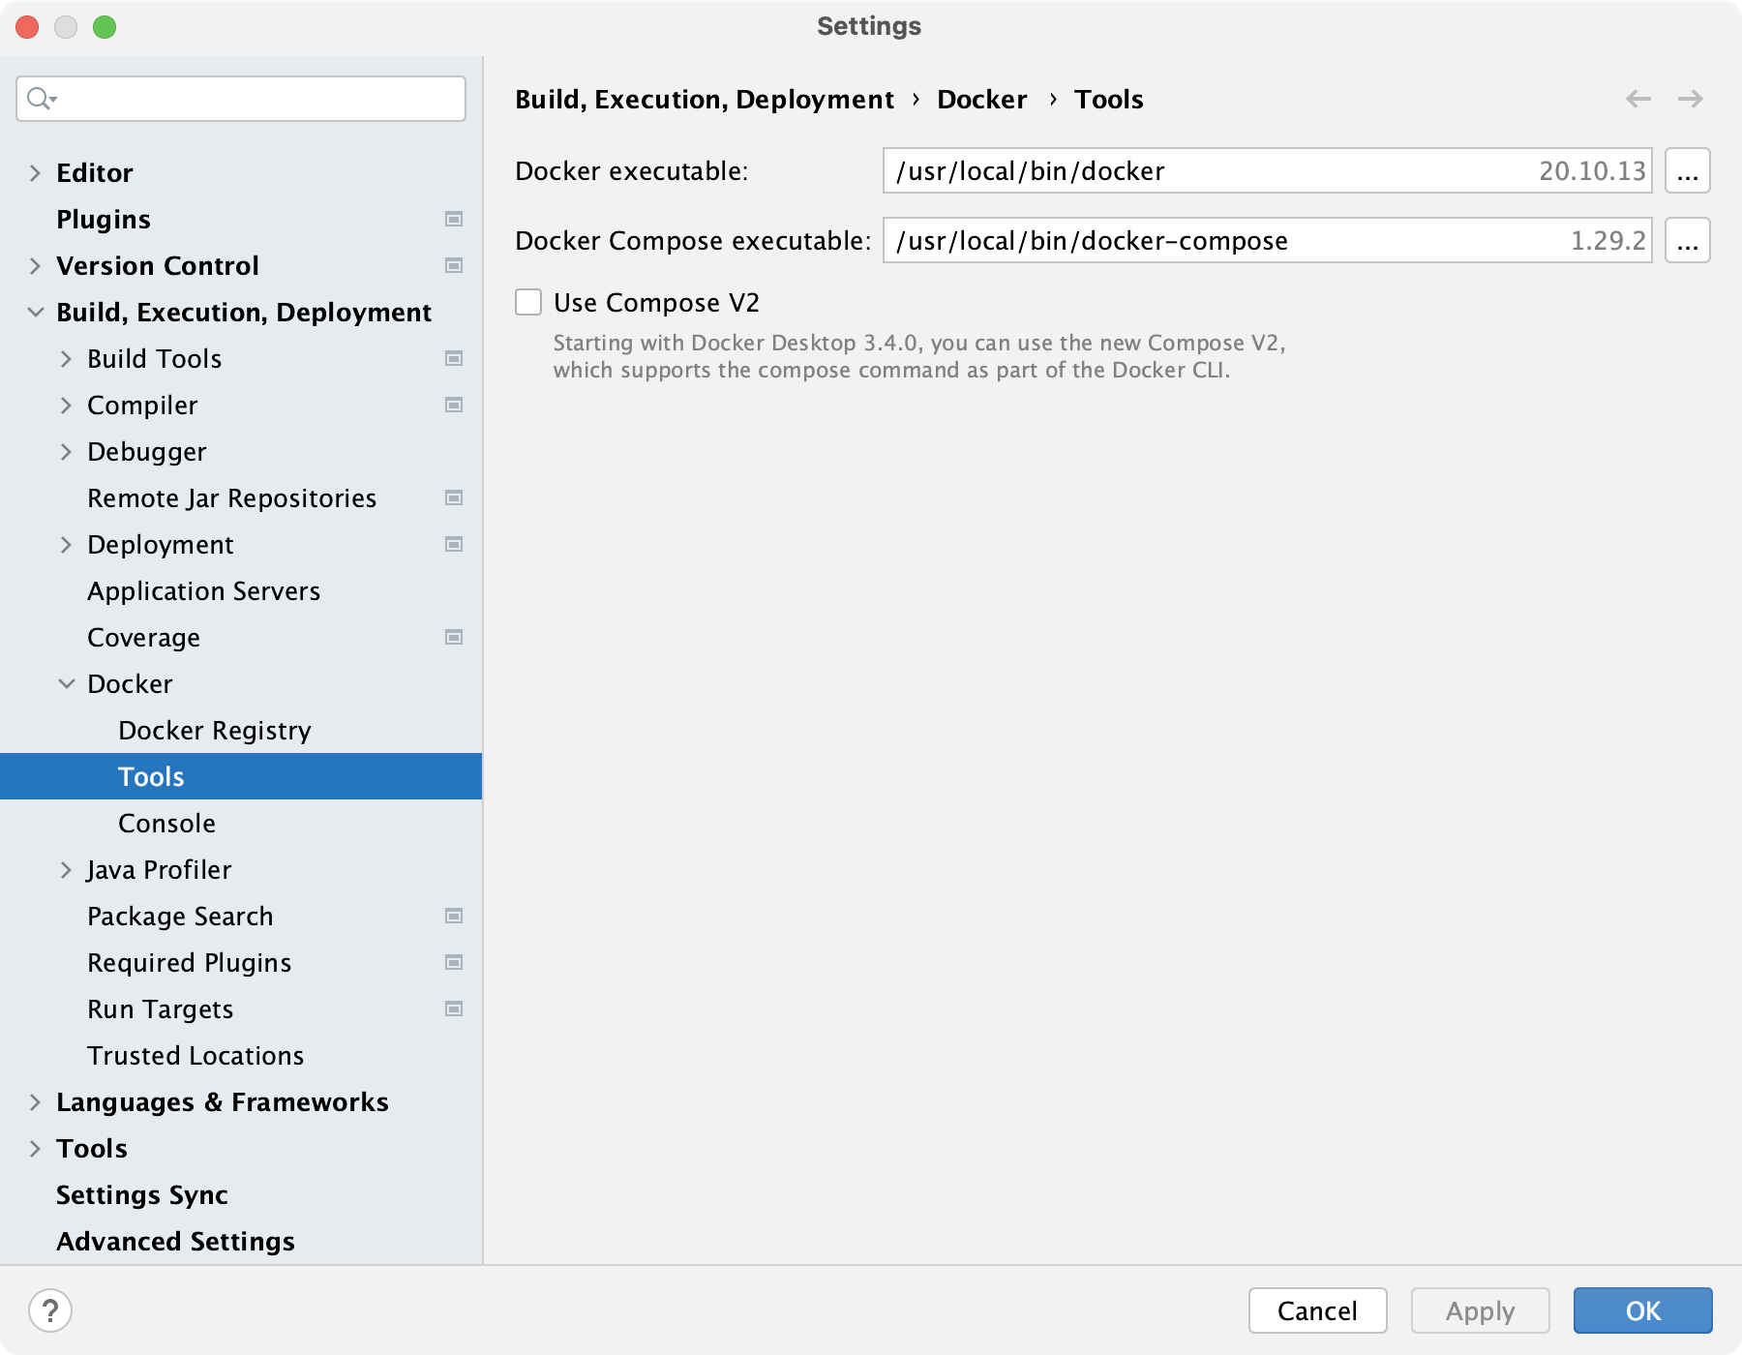The image size is (1742, 1355).
Task: Confirm settings with OK button
Action: [x=1642, y=1310]
